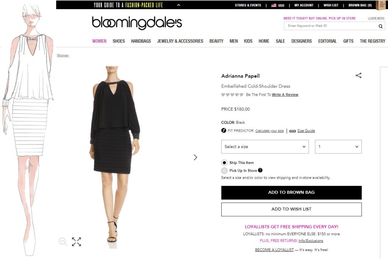Image resolution: width=388 pixels, height=259 pixels.
Task: Open the quantity dropdown
Action: coord(338,147)
